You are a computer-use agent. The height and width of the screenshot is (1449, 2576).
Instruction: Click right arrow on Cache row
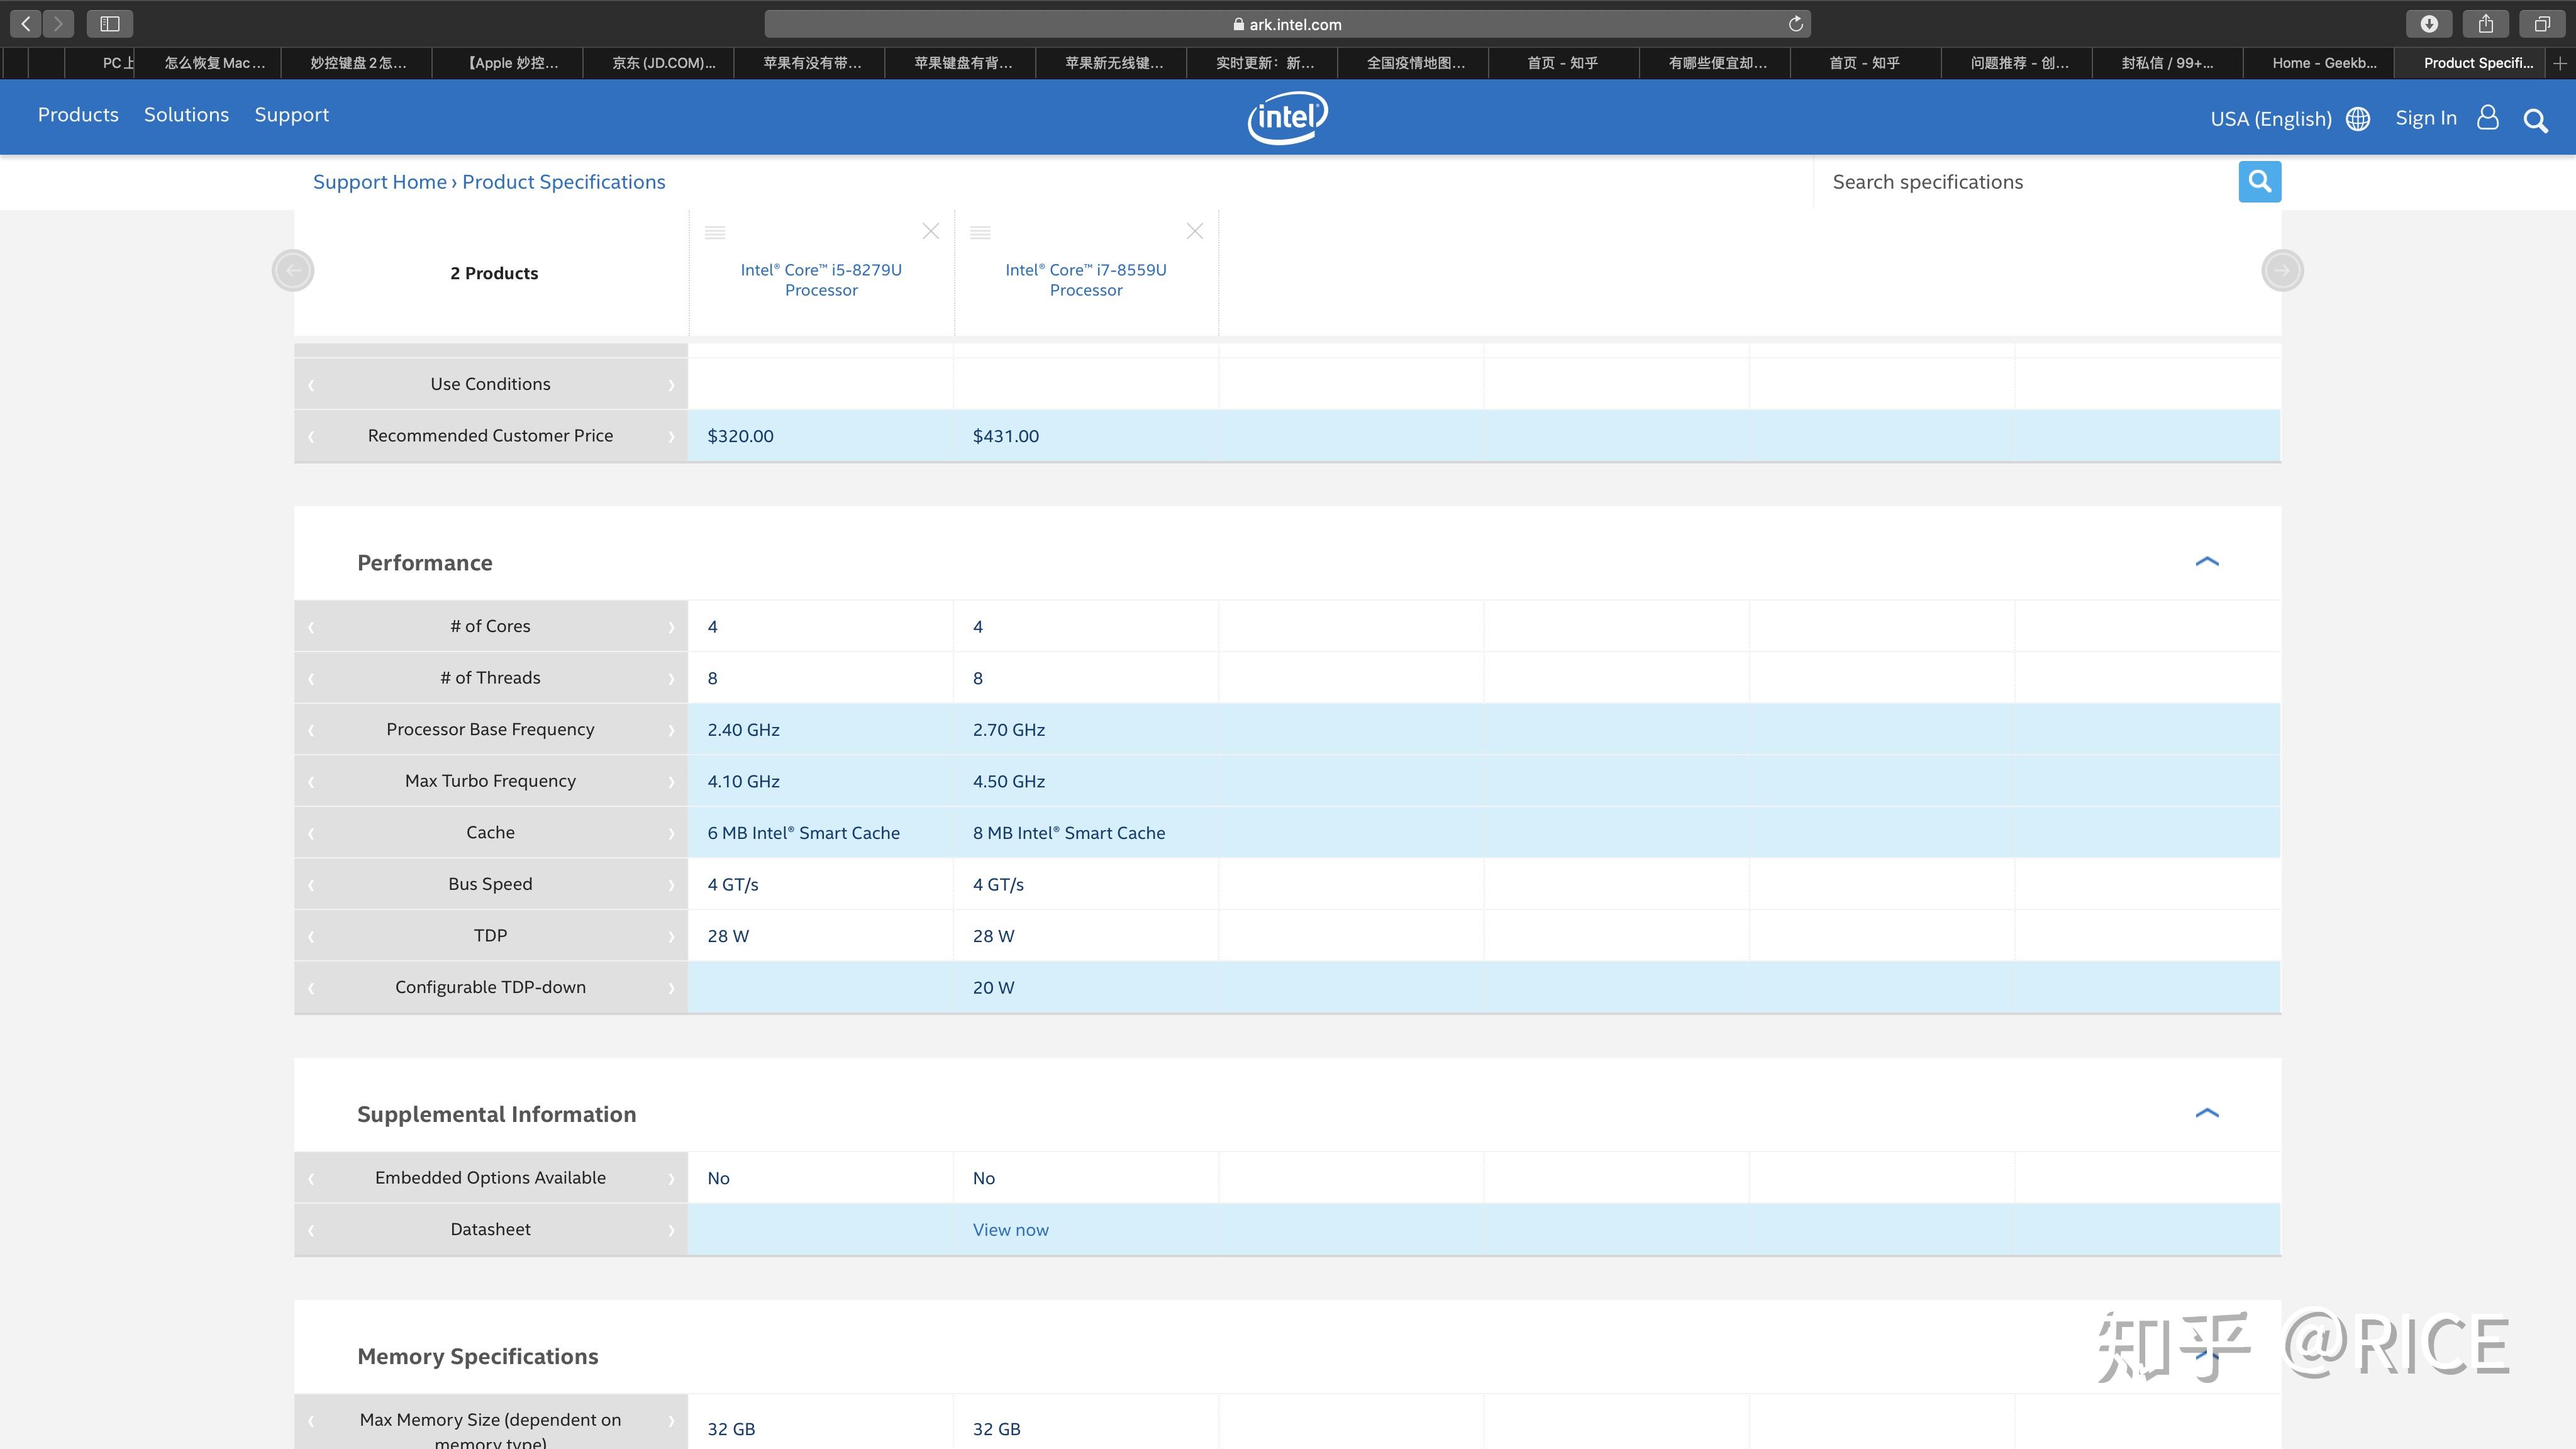pos(671,833)
